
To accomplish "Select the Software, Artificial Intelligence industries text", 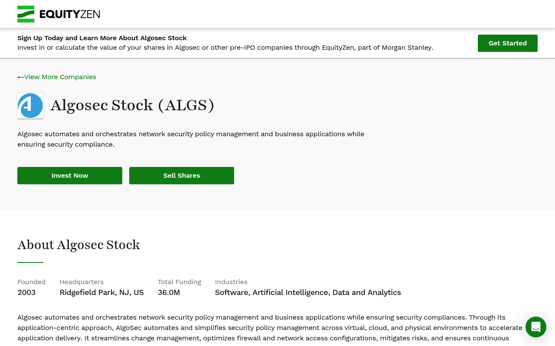I will click(308, 292).
